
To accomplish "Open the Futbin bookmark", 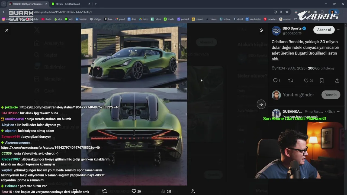I will [156, 19].
